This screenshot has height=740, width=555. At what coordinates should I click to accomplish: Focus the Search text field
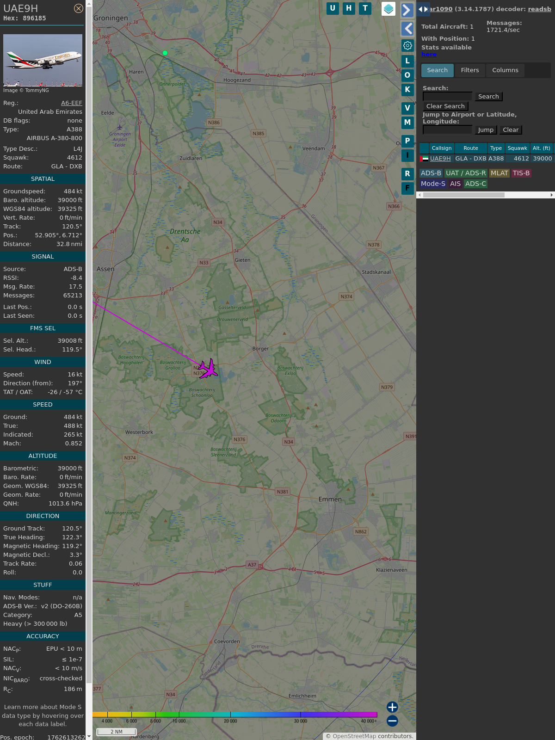(x=448, y=96)
